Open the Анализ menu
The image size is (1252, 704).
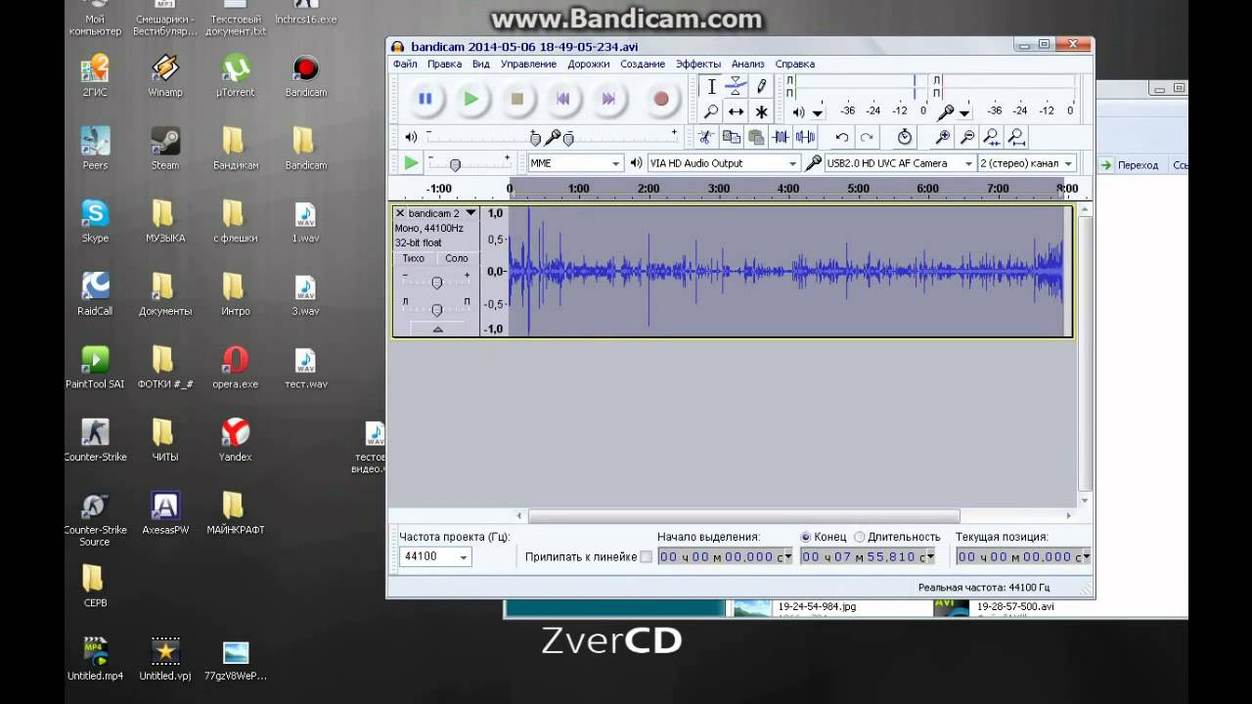[748, 64]
